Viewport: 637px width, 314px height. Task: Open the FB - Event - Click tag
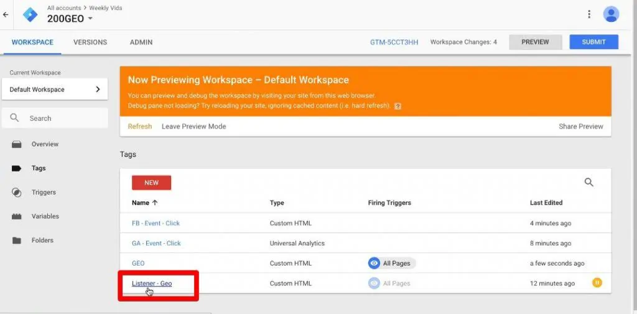click(x=156, y=223)
